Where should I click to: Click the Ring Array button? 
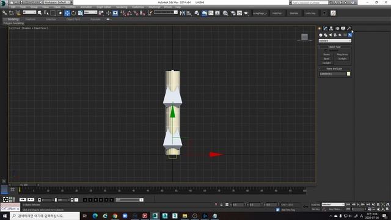coord(342,54)
